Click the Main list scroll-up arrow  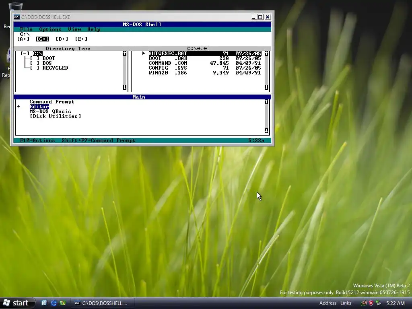[x=266, y=102]
